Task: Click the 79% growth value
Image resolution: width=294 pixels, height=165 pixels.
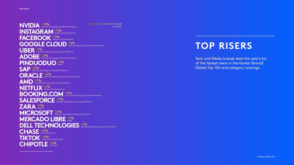Action: pos(56,37)
